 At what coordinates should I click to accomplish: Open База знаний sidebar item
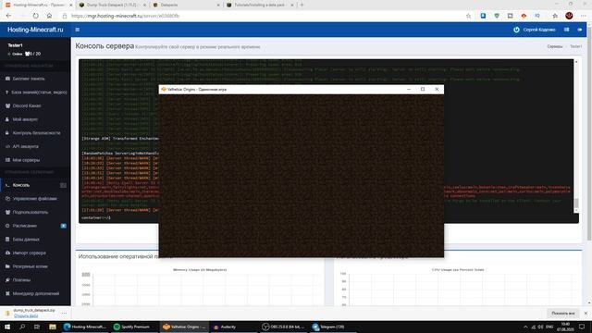coord(35,92)
